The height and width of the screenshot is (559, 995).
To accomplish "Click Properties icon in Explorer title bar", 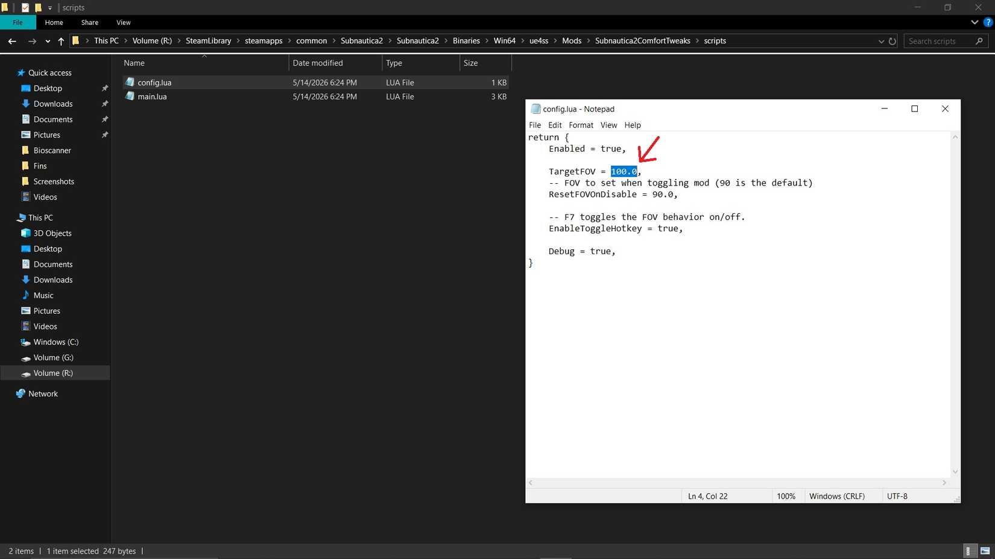I will pos(25,8).
